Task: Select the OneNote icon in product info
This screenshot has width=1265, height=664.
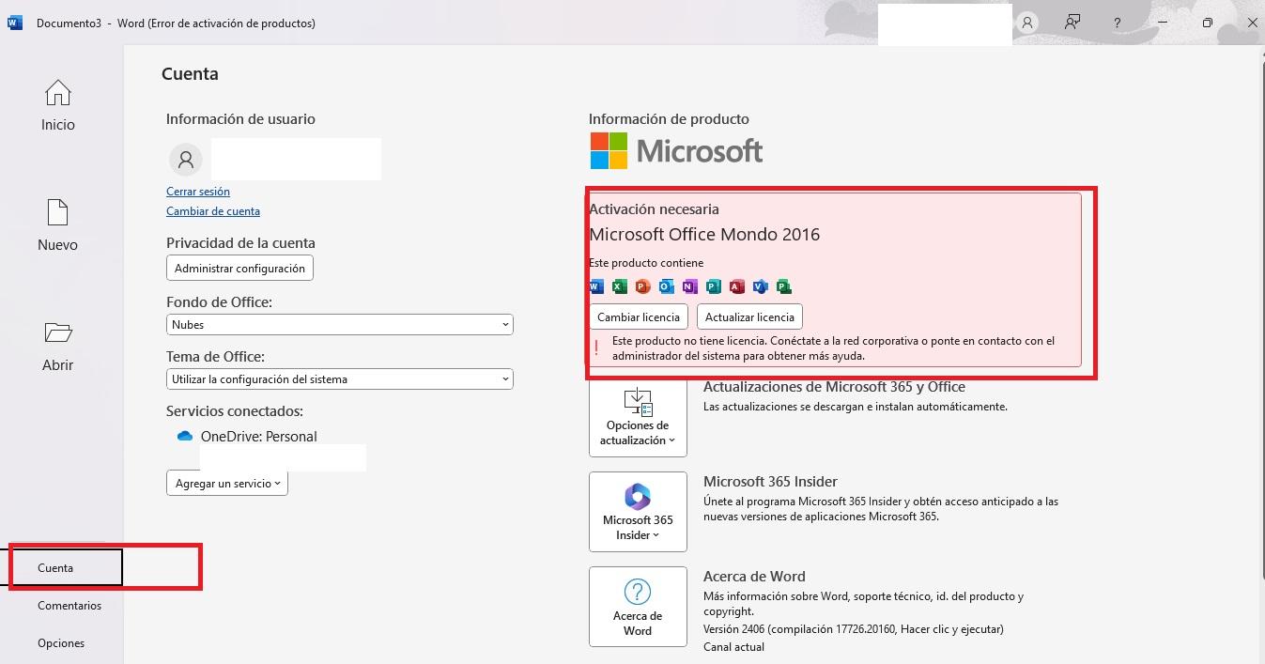Action: pyautogui.click(x=687, y=286)
